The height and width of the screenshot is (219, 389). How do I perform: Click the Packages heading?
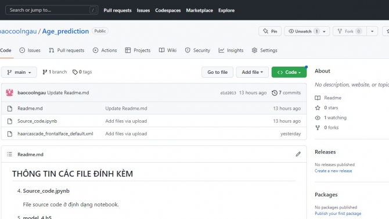(x=326, y=195)
